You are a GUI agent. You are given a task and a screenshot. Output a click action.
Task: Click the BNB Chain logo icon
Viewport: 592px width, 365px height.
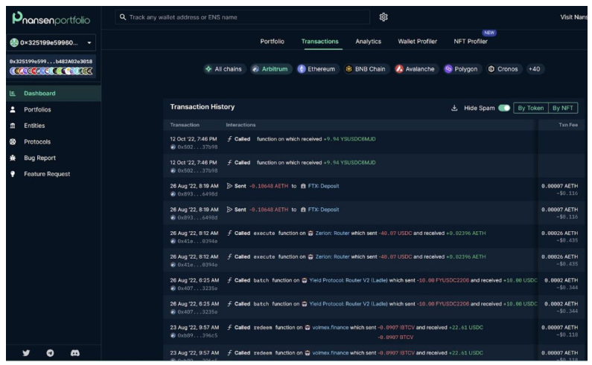(x=348, y=69)
